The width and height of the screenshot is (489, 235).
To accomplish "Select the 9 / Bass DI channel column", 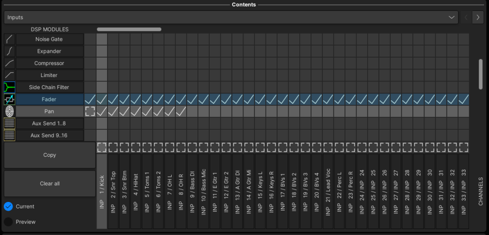I will [192, 191].
